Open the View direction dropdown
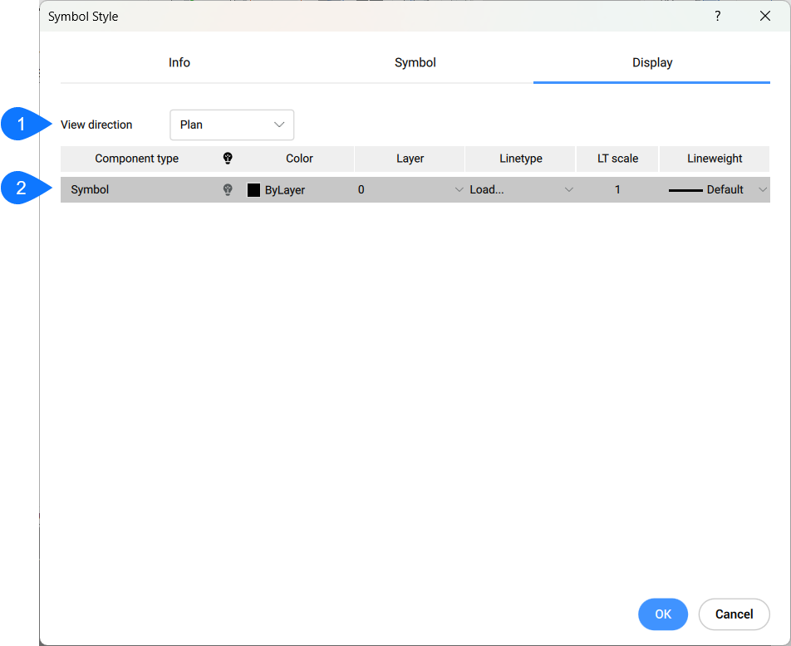The width and height of the screenshot is (791, 646). point(232,125)
